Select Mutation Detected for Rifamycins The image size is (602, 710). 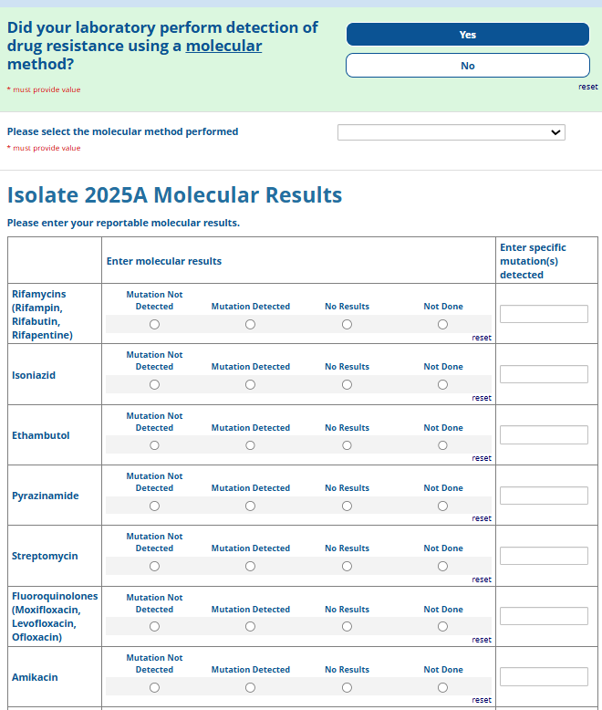250,325
